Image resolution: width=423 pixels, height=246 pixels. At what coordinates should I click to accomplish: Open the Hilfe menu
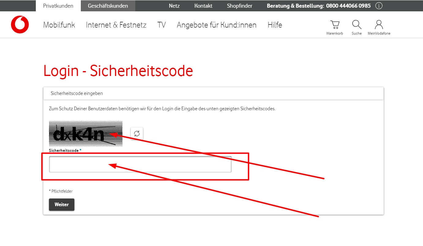(275, 25)
